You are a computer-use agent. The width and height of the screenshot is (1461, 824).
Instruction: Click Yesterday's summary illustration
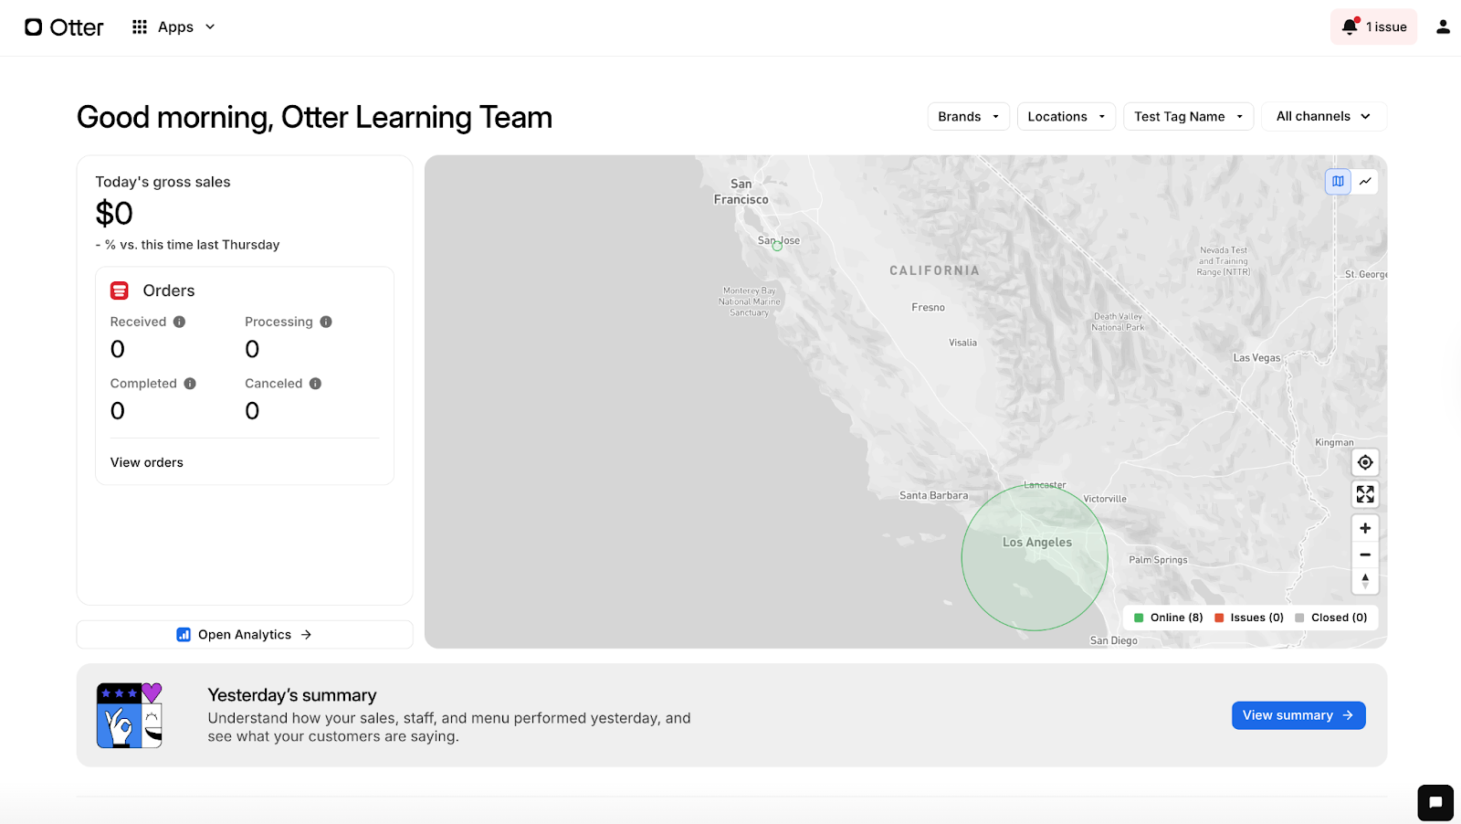point(130,715)
